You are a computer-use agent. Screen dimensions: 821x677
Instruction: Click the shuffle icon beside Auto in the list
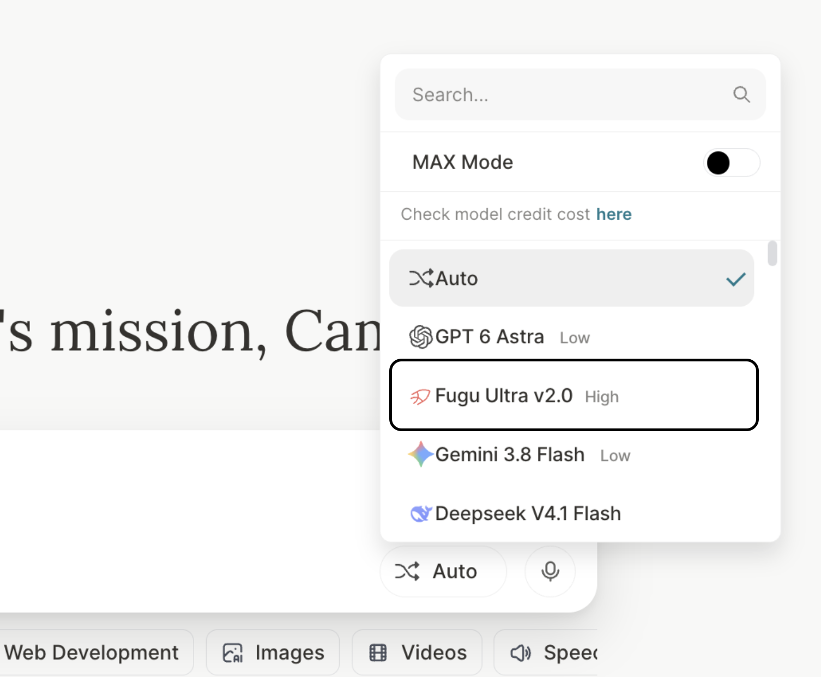421,278
